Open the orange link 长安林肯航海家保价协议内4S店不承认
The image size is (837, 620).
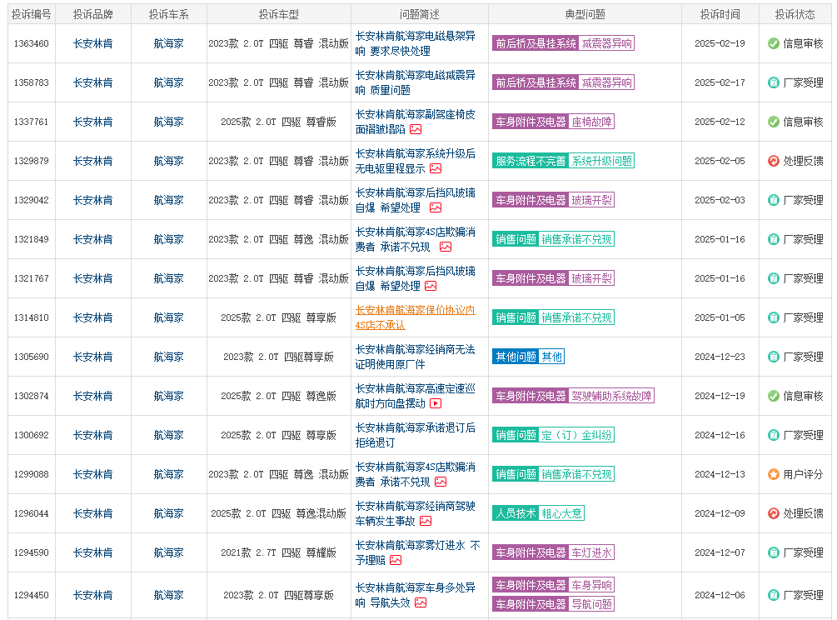click(416, 317)
